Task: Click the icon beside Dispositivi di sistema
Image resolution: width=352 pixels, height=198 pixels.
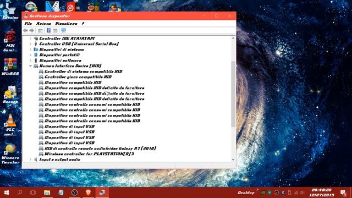Action: click(36, 50)
